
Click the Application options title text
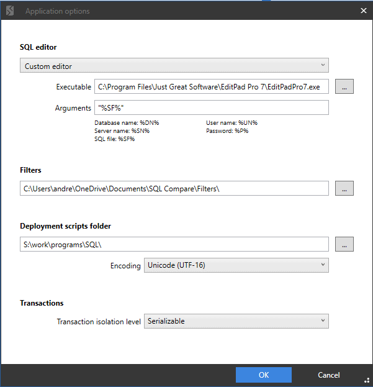[x=58, y=11]
